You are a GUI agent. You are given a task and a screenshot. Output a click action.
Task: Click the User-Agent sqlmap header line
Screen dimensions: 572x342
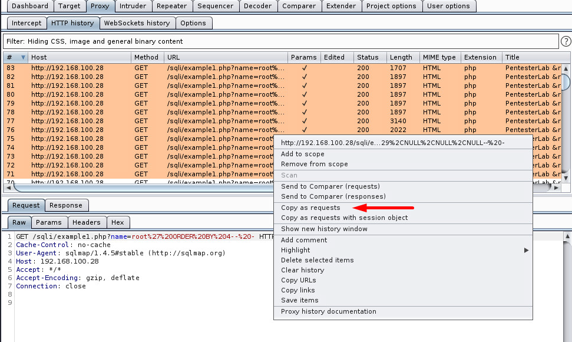(x=121, y=253)
